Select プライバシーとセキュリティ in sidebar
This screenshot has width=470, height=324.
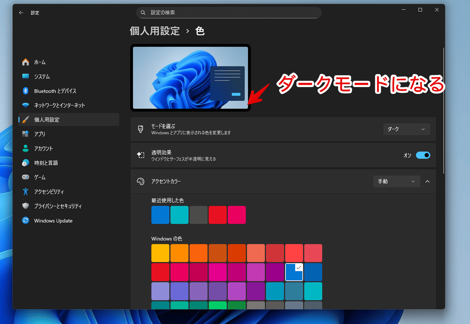(x=58, y=206)
